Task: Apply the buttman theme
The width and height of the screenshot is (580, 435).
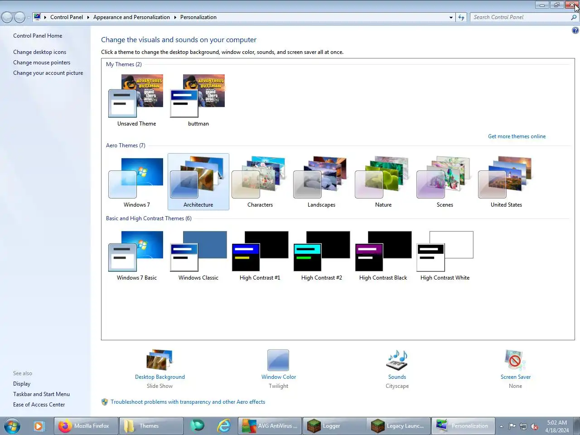Action: point(198,101)
